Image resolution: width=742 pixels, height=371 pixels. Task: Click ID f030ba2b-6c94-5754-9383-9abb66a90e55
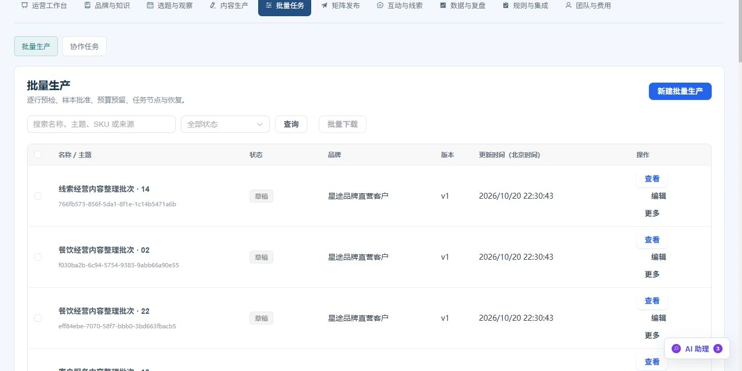pos(119,265)
